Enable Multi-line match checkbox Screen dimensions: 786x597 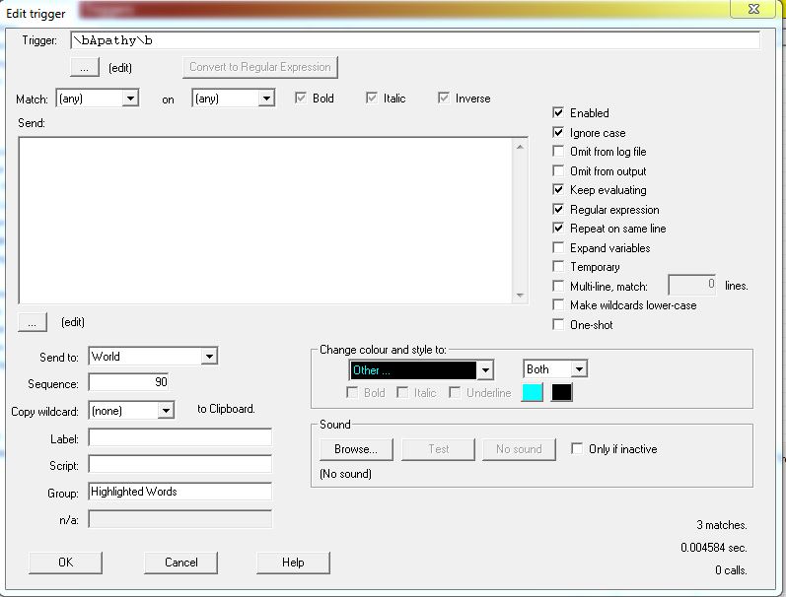point(558,286)
